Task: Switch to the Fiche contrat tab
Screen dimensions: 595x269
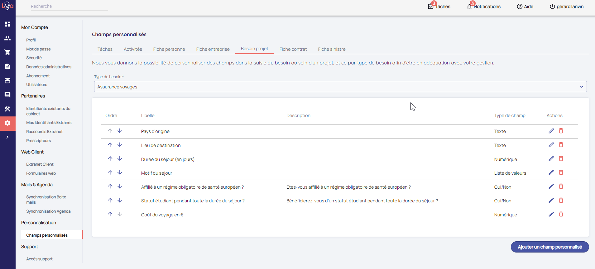Action: pos(293,49)
